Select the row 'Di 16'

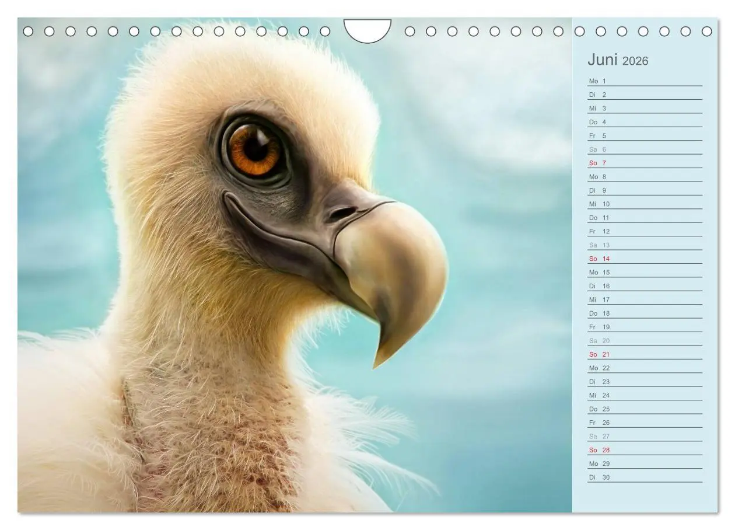(645, 285)
